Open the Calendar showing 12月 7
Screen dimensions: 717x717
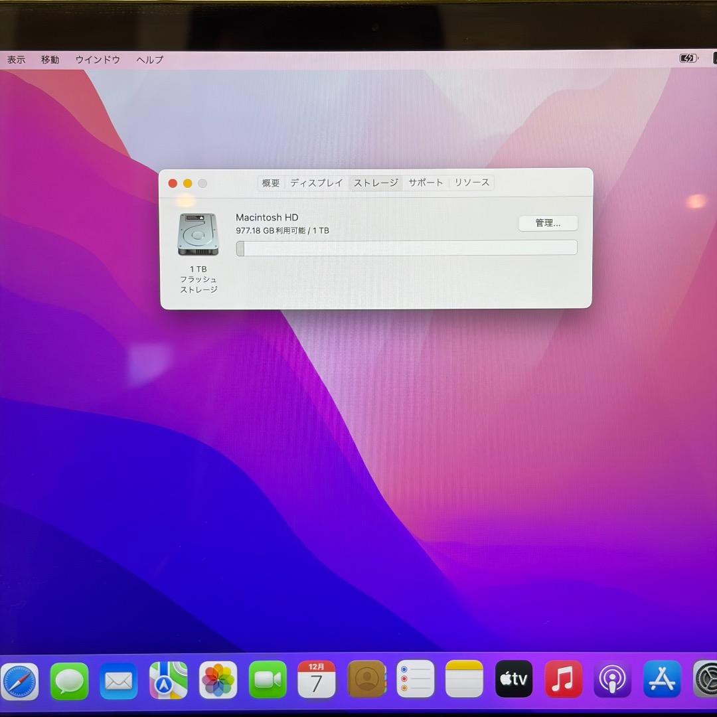pos(317,680)
